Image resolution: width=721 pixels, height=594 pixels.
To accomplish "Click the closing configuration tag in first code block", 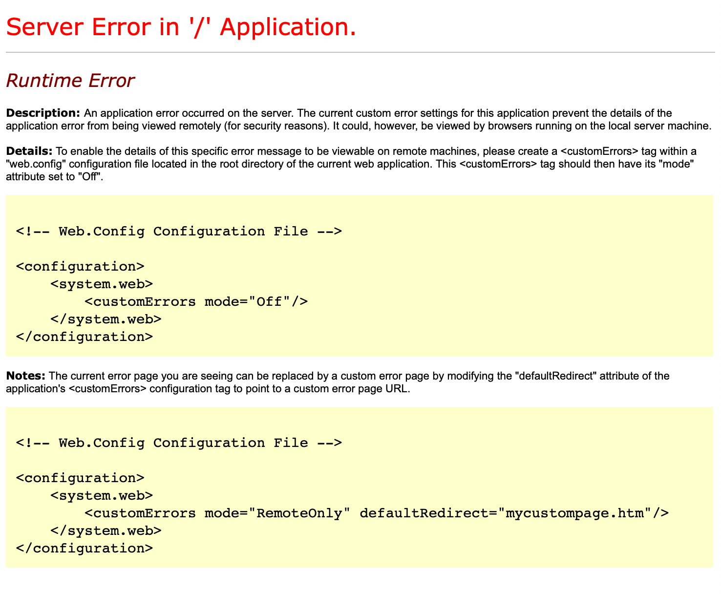I will click(x=84, y=337).
